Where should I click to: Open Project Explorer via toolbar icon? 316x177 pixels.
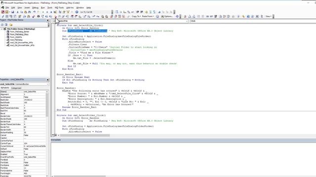[60, 12]
